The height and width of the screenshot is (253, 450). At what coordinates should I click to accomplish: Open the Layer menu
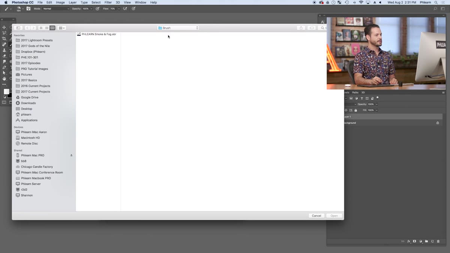(72, 2)
